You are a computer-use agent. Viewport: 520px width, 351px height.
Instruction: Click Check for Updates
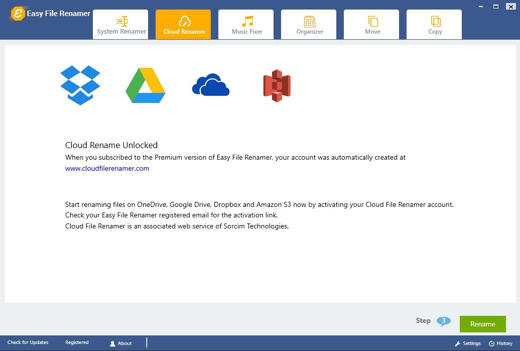point(28,342)
